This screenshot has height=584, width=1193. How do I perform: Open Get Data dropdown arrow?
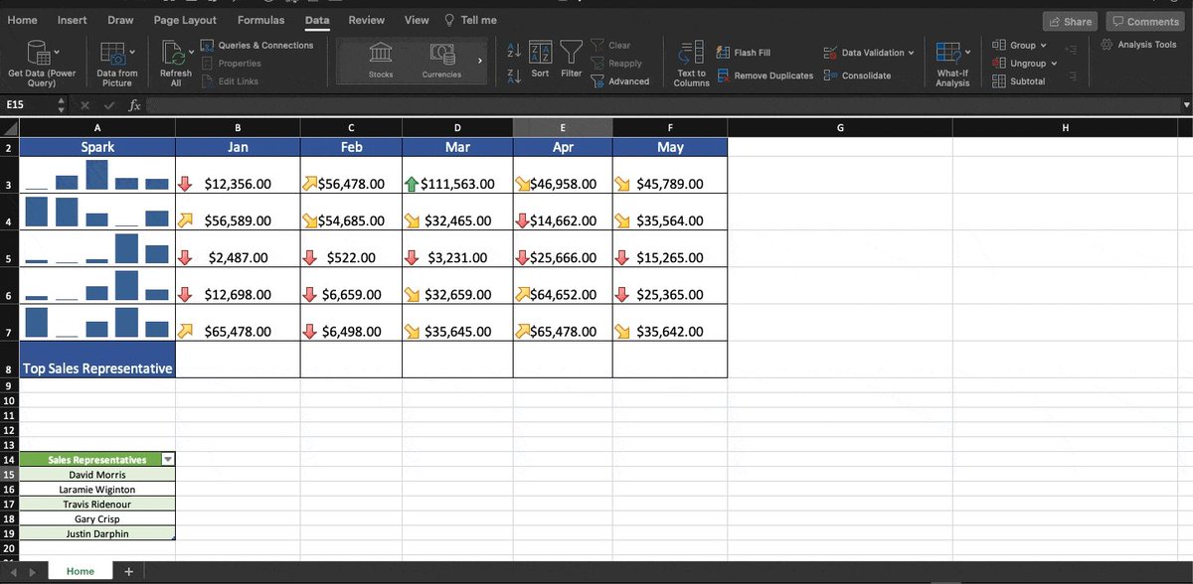[x=57, y=52]
